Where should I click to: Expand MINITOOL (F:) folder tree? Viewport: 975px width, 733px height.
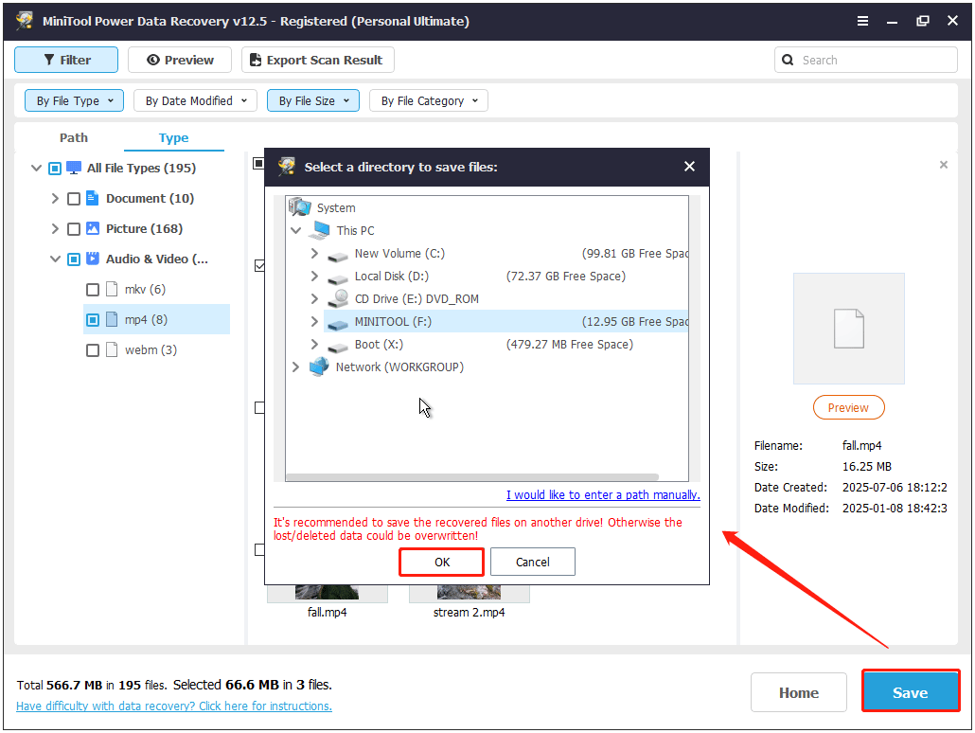point(314,322)
